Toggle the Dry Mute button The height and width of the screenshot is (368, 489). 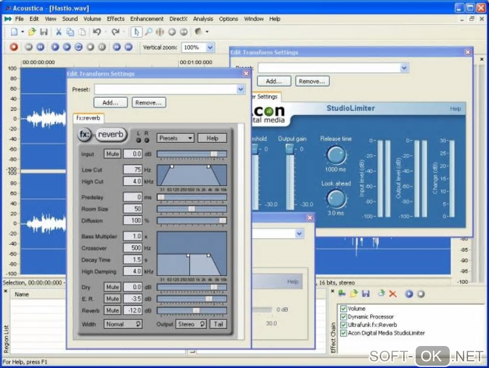click(113, 287)
